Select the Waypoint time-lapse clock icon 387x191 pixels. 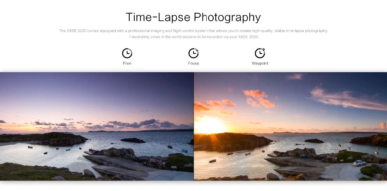(260, 53)
